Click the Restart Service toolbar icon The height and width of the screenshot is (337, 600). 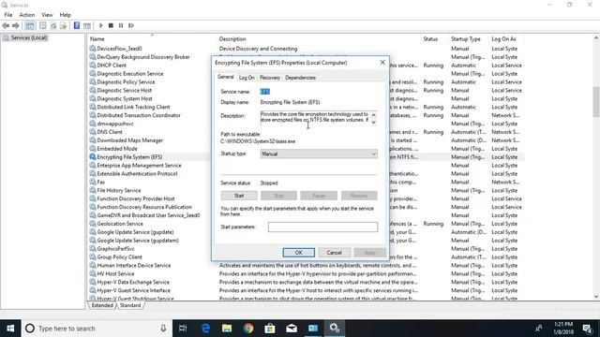tap(131, 25)
